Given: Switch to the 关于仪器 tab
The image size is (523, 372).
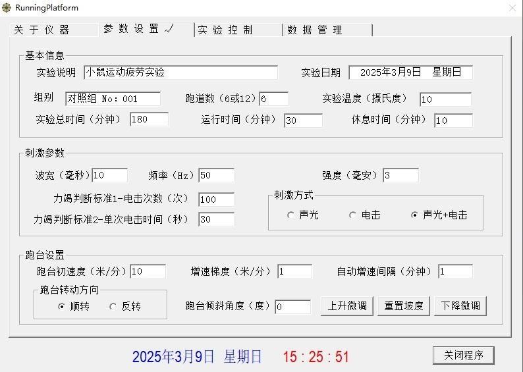Looking at the screenshot, I should [x=42, y=30].
